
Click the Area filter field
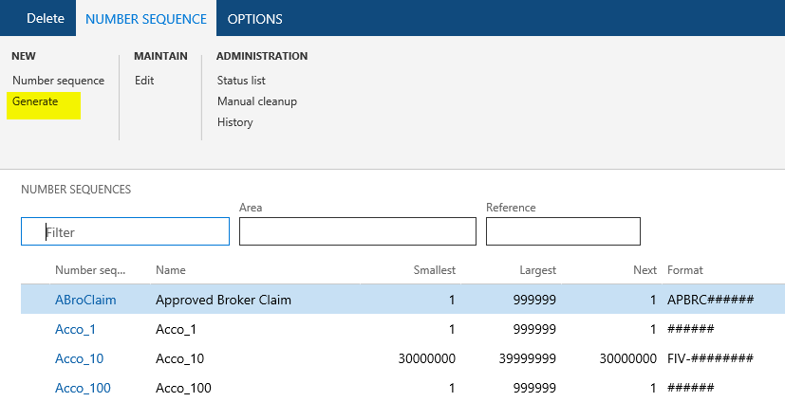(x=358, y=231)
